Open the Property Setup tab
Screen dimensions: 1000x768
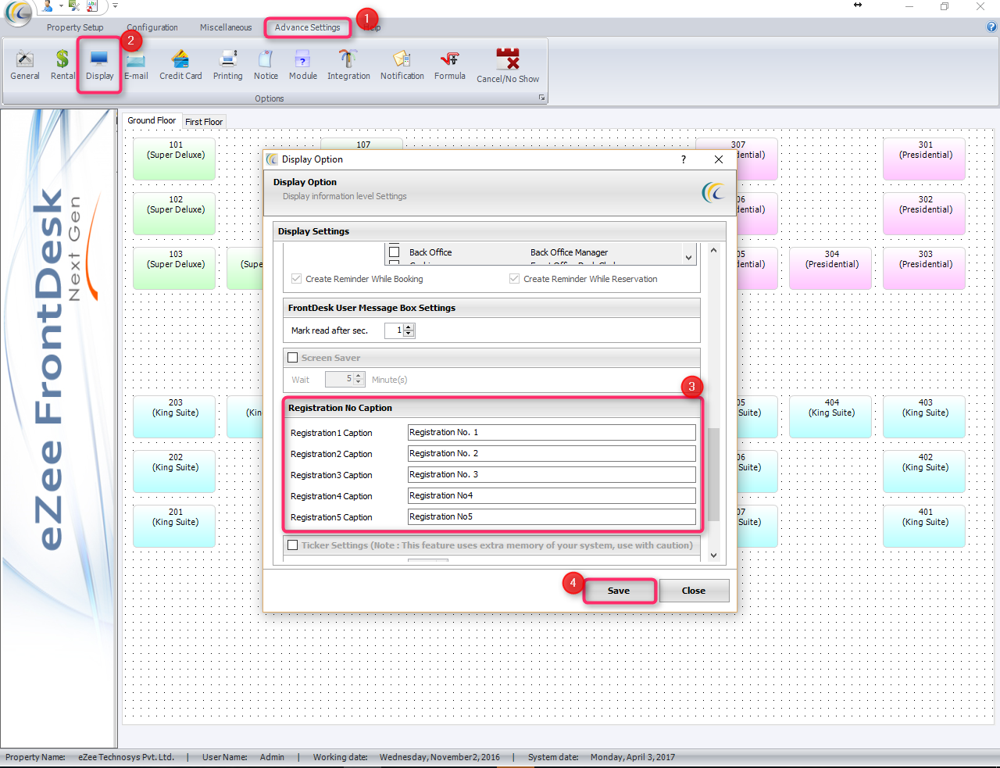tap(75, 27)
